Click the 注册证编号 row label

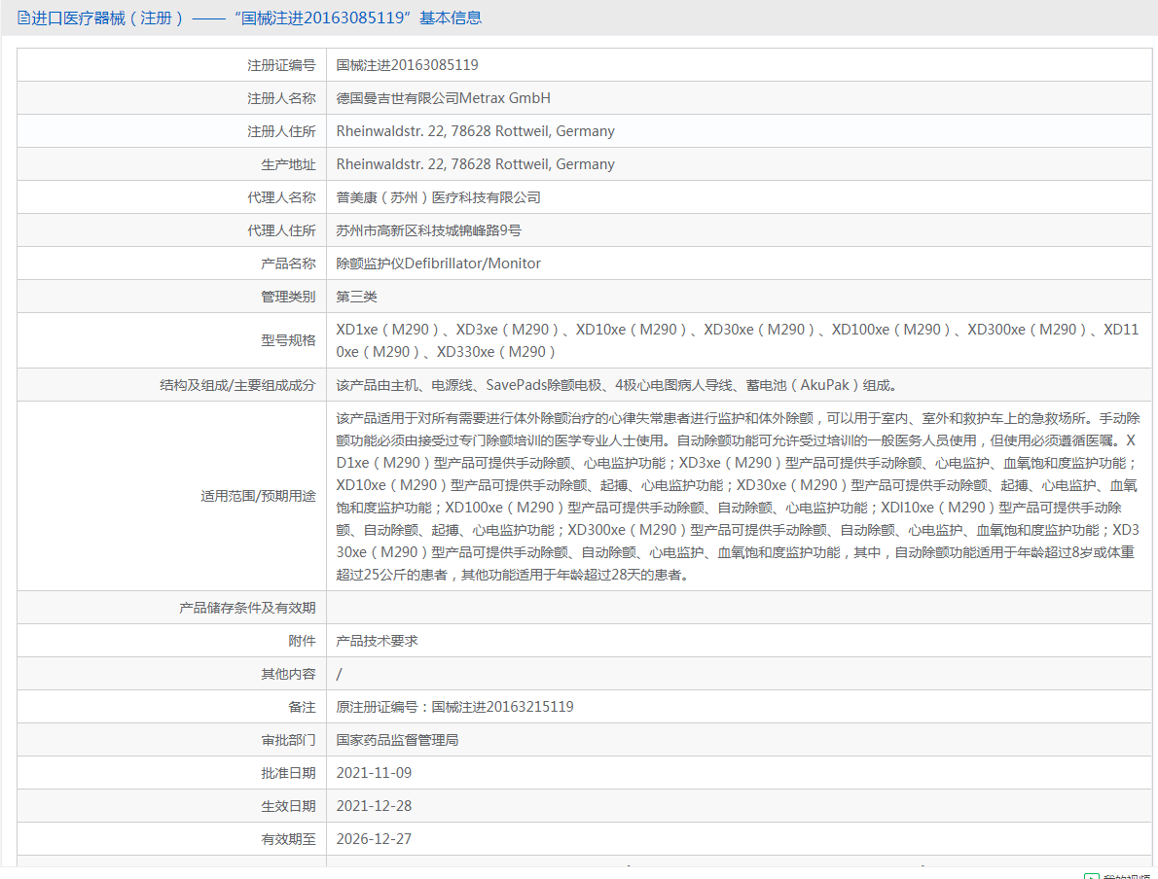pyautogui.click(x=281, y=65)
